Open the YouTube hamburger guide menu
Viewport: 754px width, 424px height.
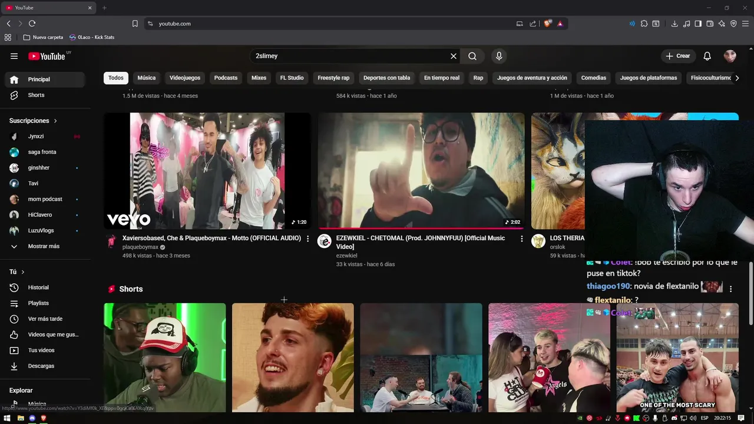14,56
